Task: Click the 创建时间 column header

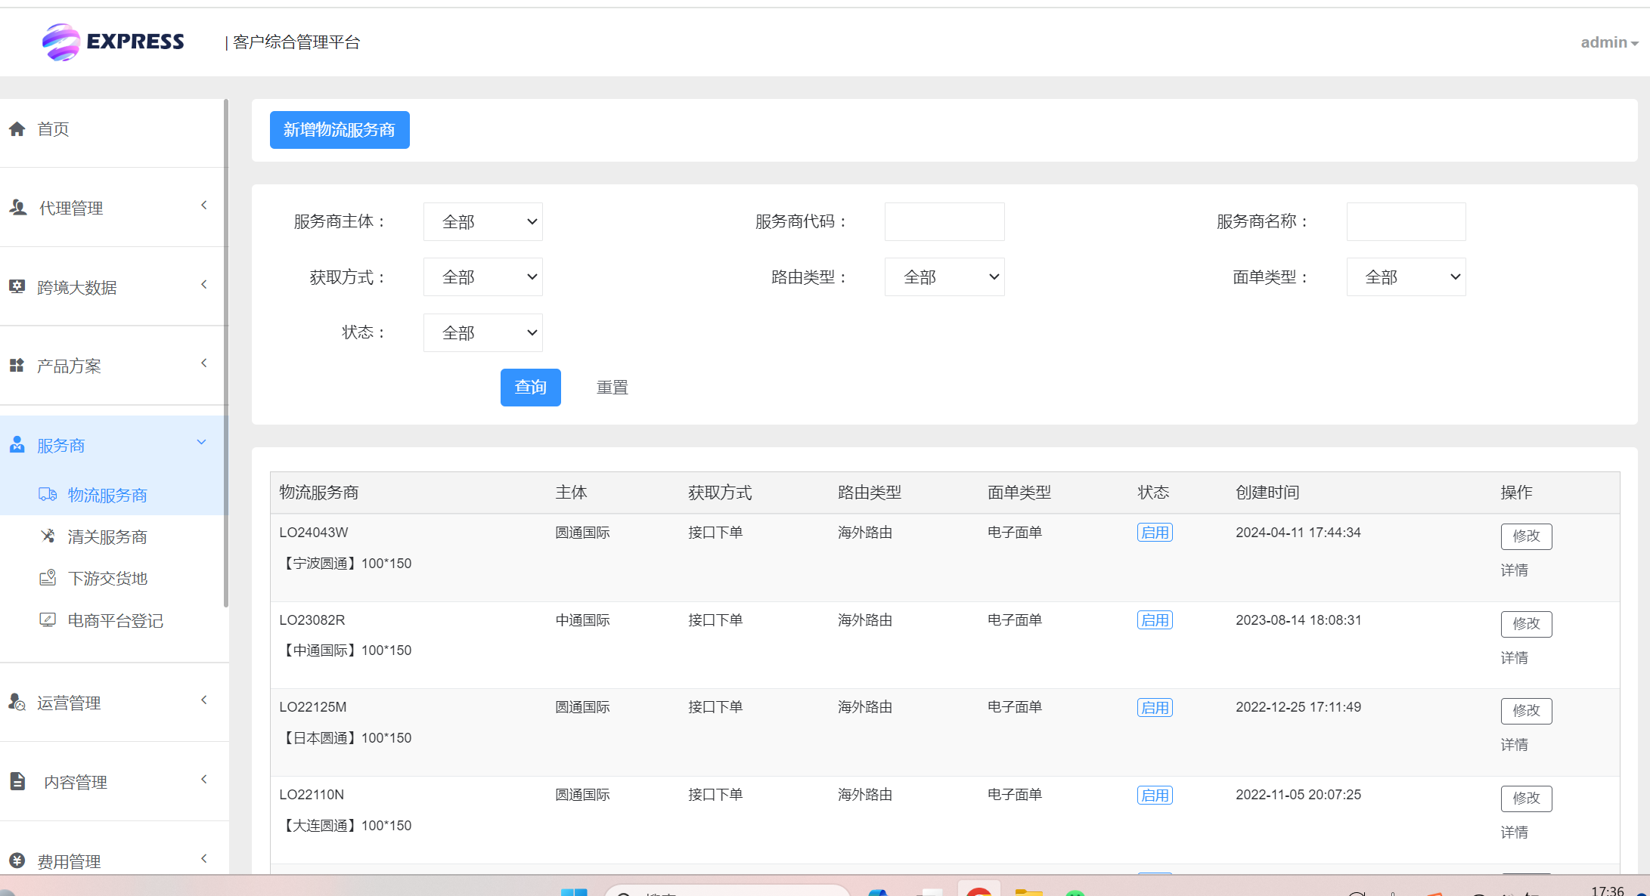Action: [x=1267, y=493]
